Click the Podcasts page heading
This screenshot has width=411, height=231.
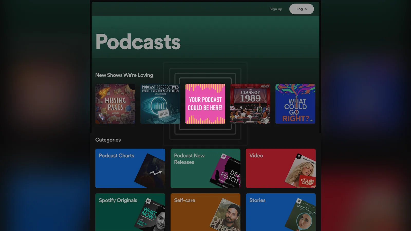click(x=138, y=42)
